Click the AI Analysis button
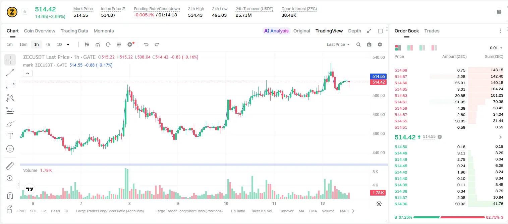Viewport: 508px width, 224px height. [276, 31]
